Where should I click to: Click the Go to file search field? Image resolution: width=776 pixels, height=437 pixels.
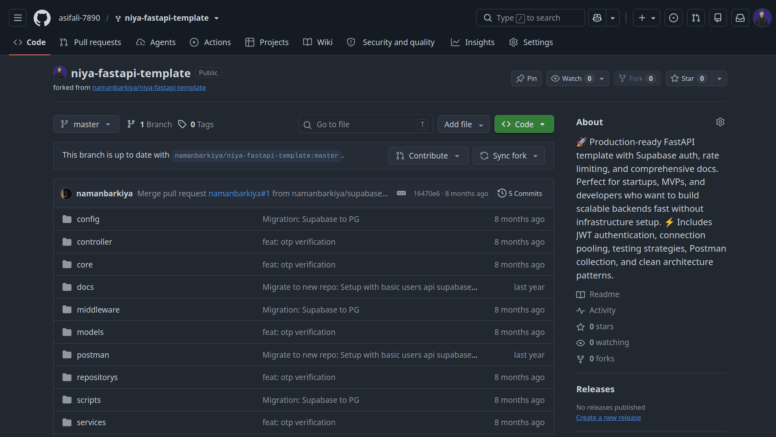click(x=366, y=124)
